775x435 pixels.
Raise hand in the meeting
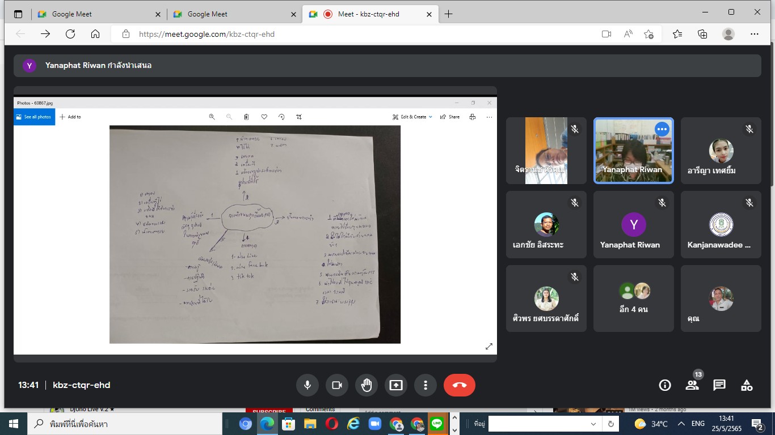click(x=367, y=385)
